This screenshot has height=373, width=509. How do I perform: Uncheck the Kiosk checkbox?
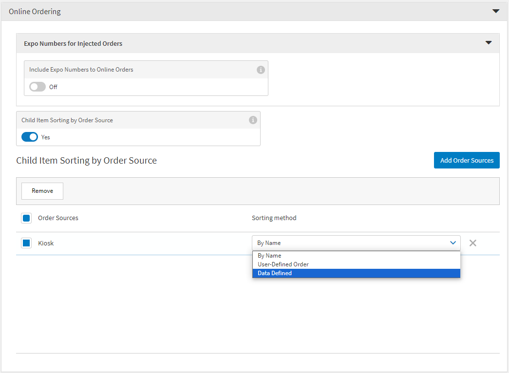[x=26, y=242]
